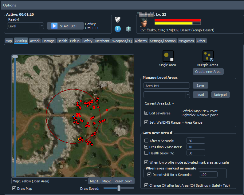Open the Alchemy tab

(x=141, y=41)
